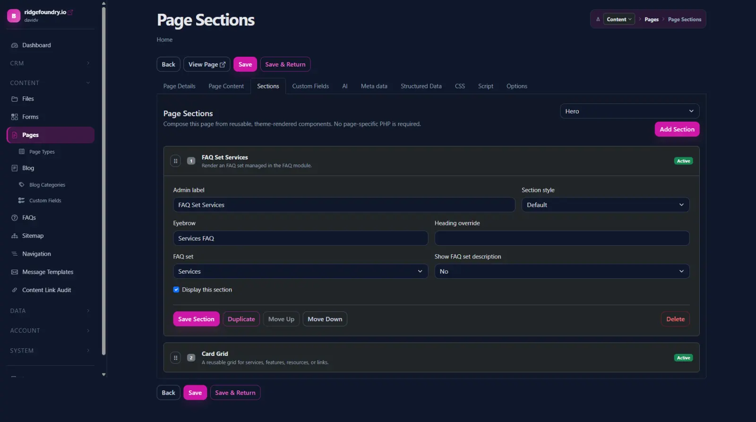This screenshot has height=422, width=756.
Task: Click the Files folder icon
Action: [14, 99]
